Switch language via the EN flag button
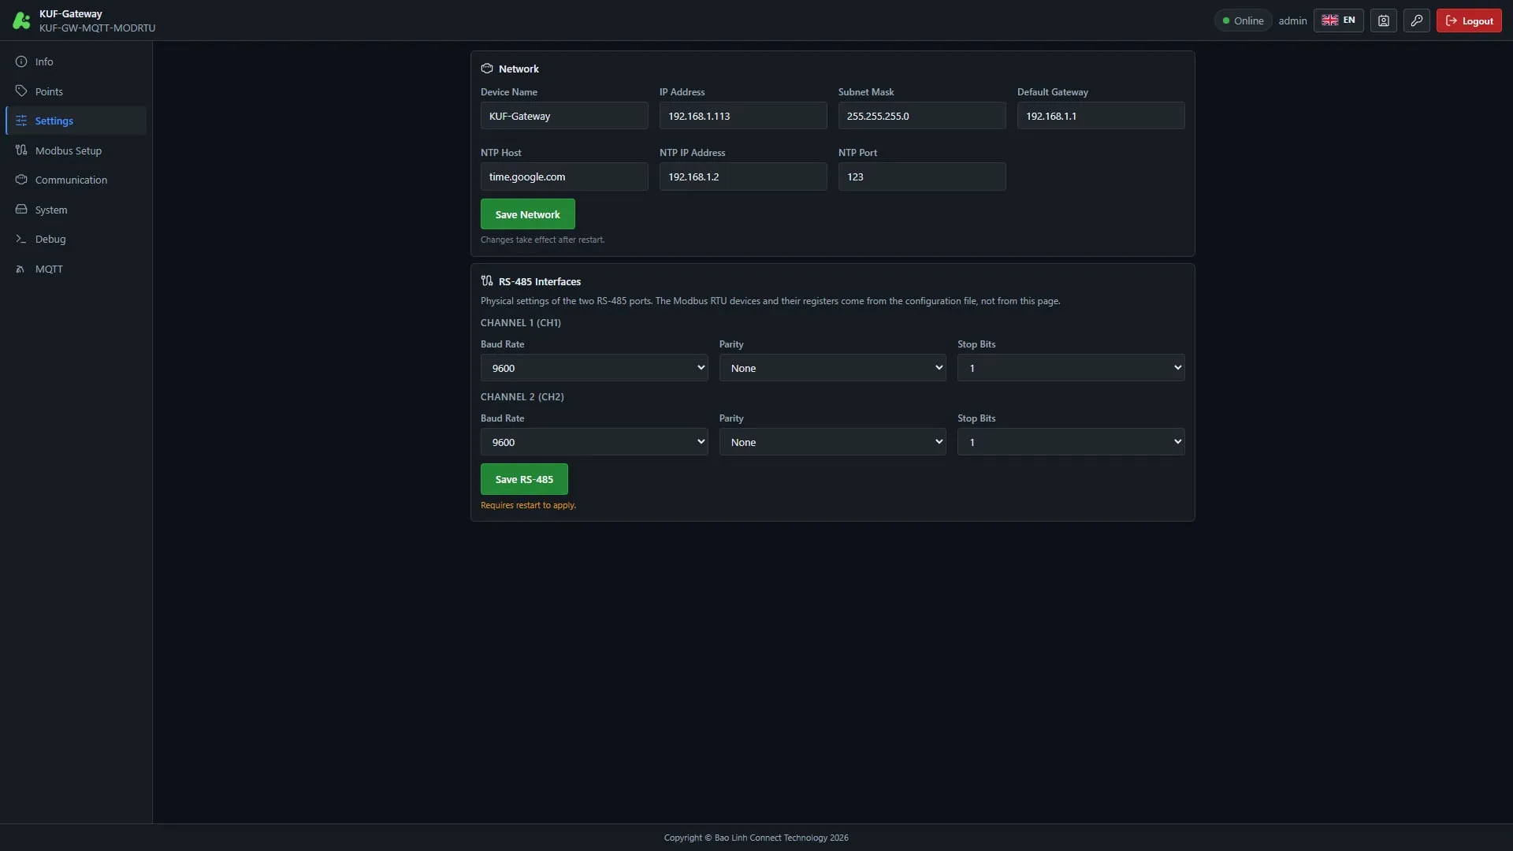 click(x=1338, y=20)
